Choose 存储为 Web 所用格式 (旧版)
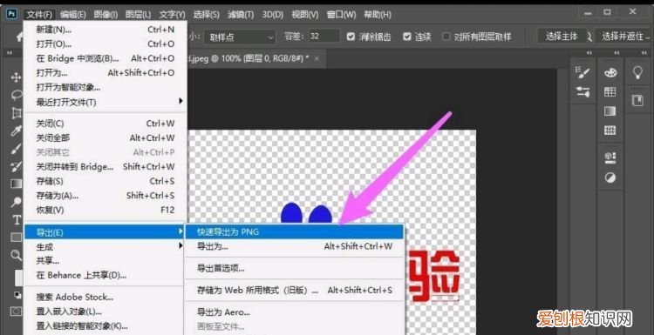 click(295, 290)
